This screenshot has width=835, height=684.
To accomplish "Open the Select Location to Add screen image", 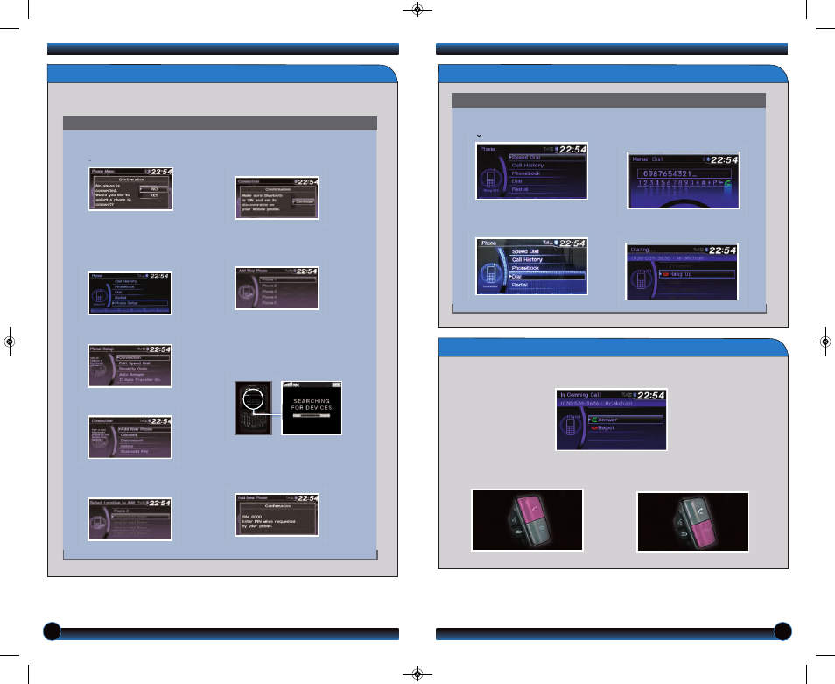I will point(130,519).
